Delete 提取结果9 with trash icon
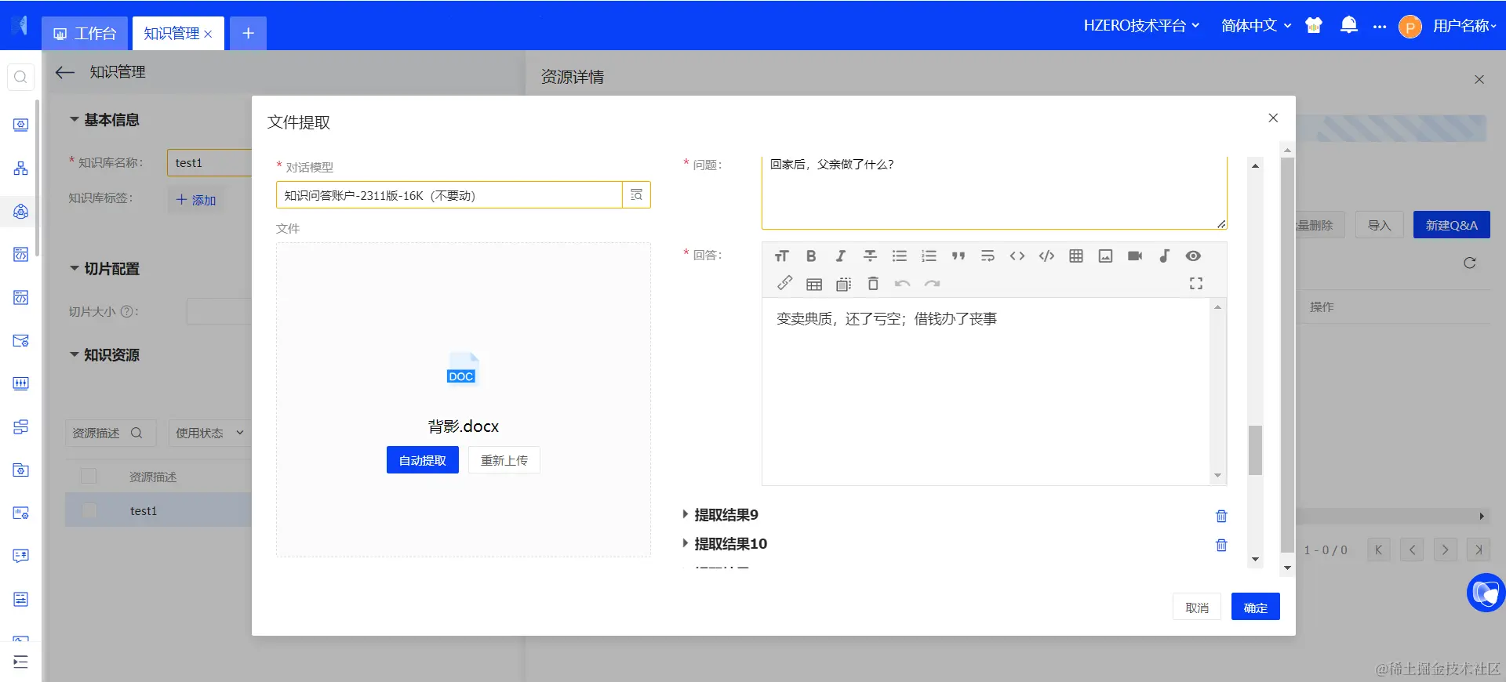Image resolution: width=1506 pixels, height=682 pixels. [1221, 516]
